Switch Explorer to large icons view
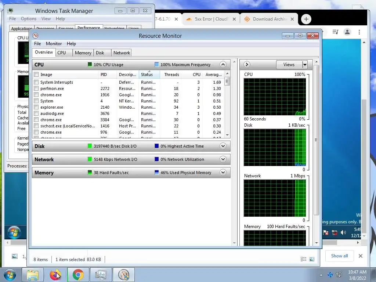This screenshot has height=282, width=376. tap(312, 259)
